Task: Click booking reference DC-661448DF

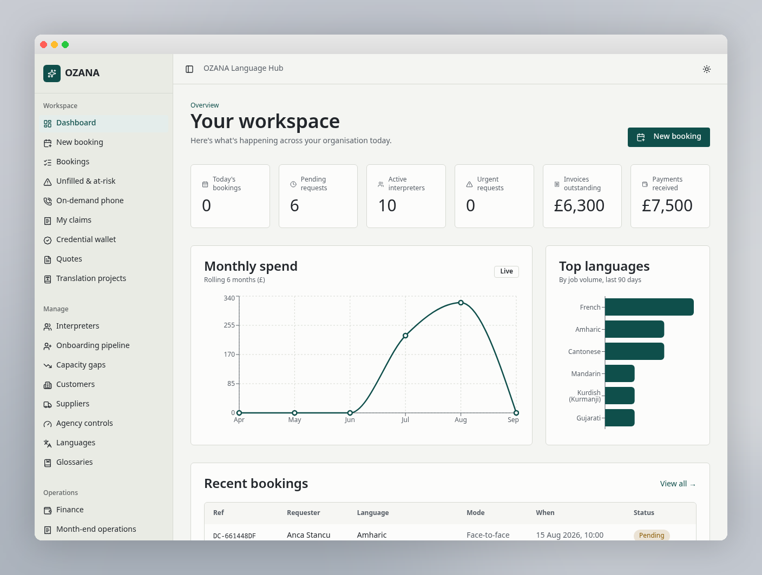Action: tap(234, 536)
